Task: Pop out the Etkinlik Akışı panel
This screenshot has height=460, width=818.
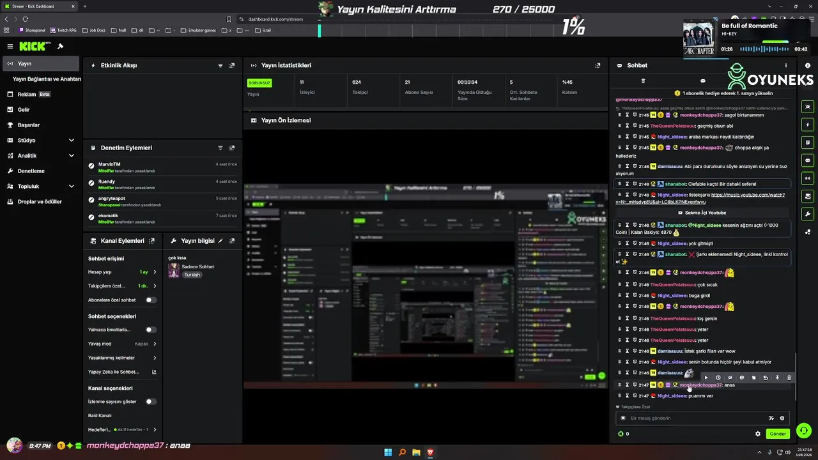Action: (232, 66)
